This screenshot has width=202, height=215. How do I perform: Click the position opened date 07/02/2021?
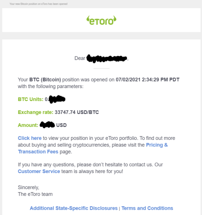tap(128, 80)
